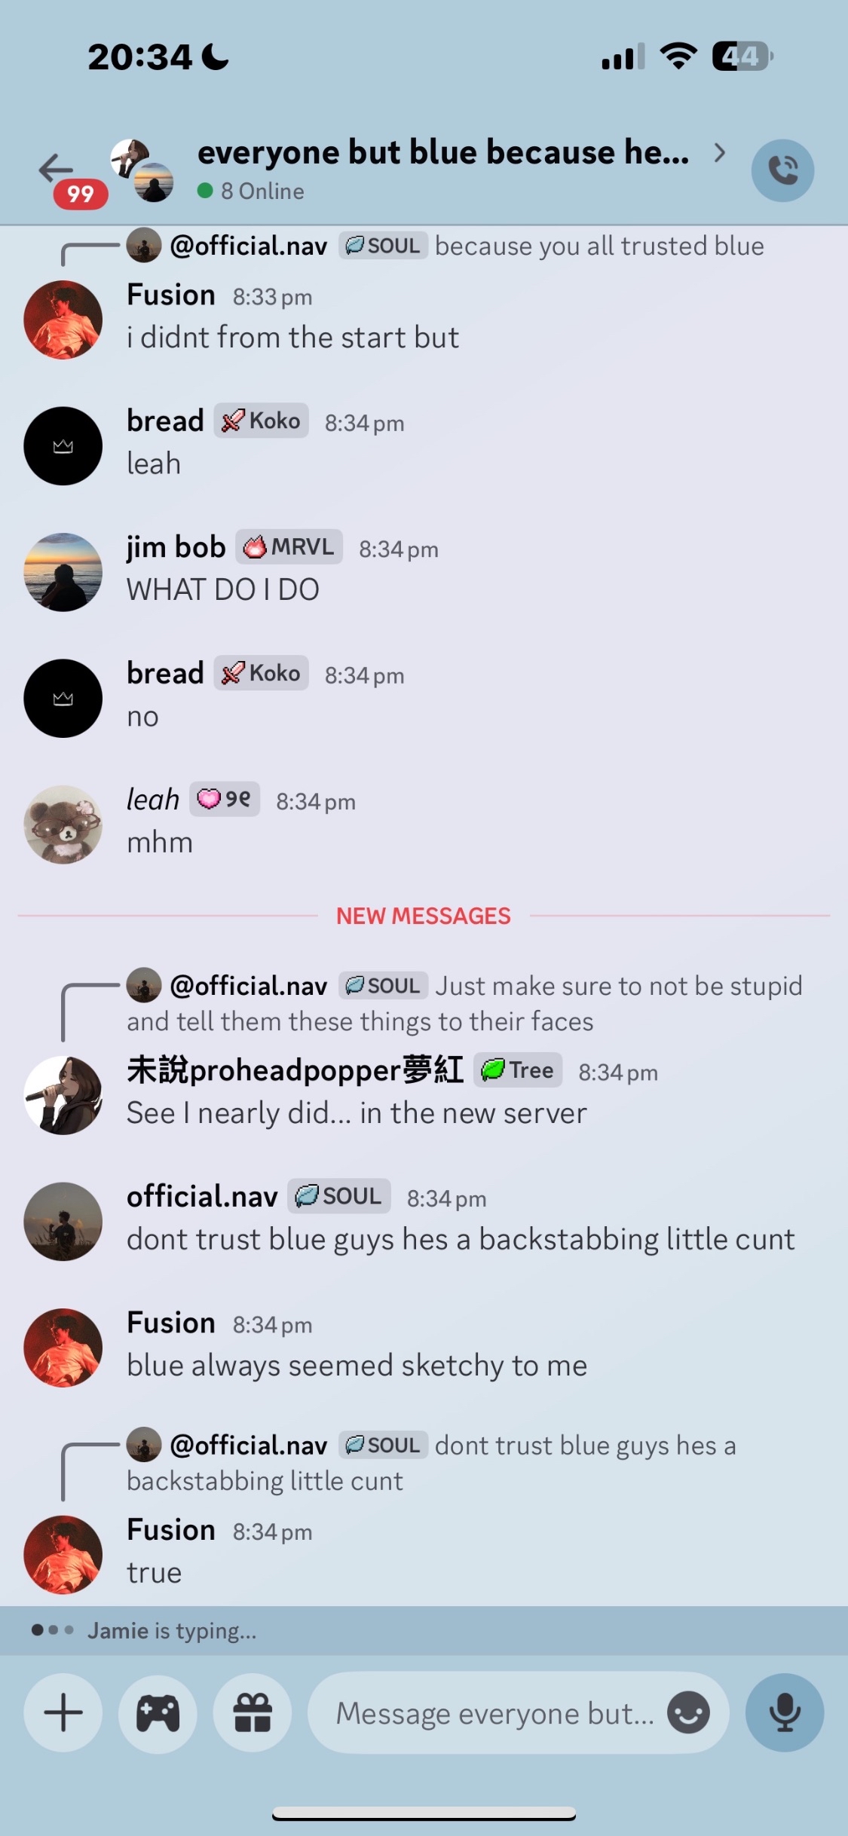848x1836 pixels.
Task: Expand group details chevron beside title
Action: (x=720, y=153)
